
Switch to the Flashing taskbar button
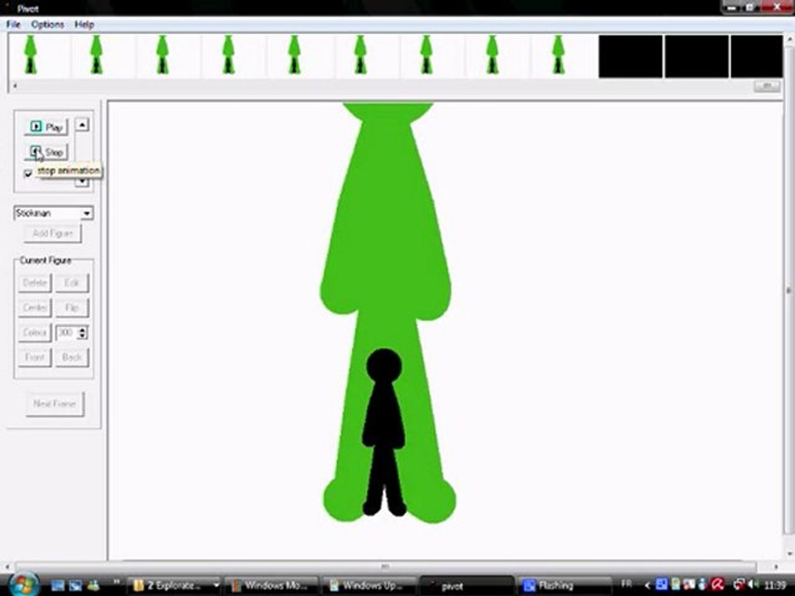[x=563, y=586]
